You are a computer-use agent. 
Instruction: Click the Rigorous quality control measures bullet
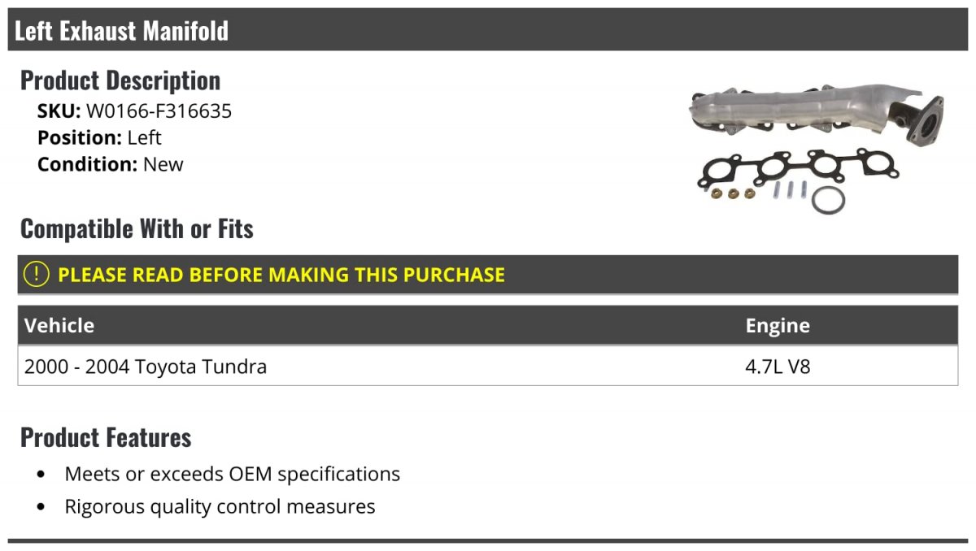(220, 507)
